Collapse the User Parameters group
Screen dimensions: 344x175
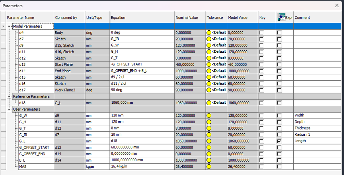pos(9,109)
